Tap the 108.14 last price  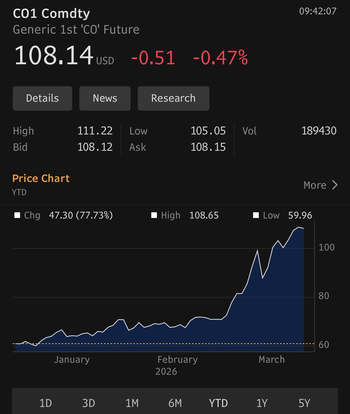point(54,55)
